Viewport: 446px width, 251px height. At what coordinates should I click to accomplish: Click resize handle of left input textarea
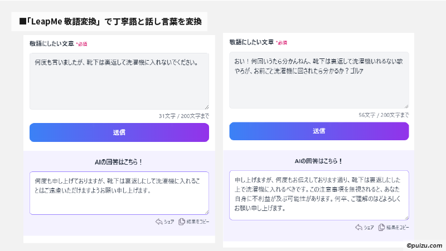coord(206,107)
